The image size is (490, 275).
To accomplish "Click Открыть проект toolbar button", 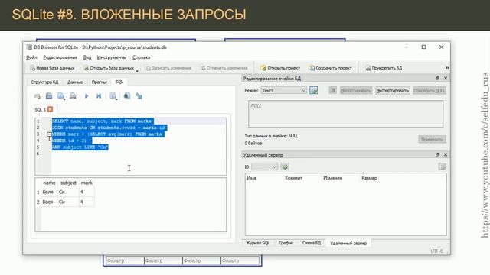I will coord(280,68).
